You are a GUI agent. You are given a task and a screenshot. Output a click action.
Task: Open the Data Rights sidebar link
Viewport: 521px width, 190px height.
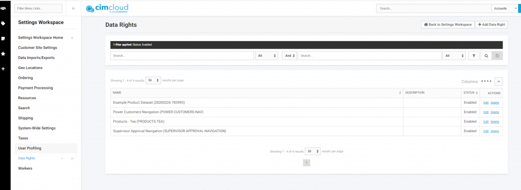(26, 159)
